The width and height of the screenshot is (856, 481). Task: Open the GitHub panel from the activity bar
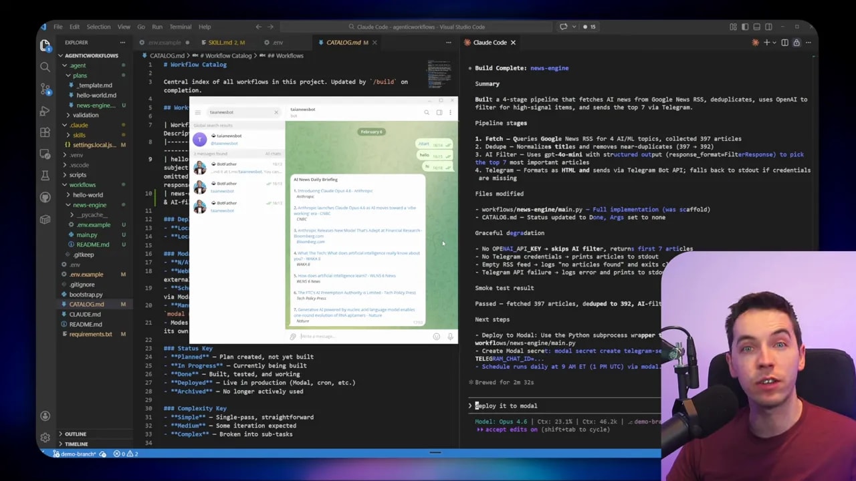pyautogui.click(x=45, y=196)
